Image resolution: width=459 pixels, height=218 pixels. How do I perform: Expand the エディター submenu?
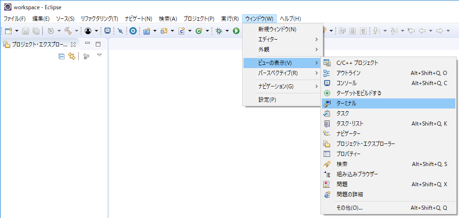(x=283, y=39)
